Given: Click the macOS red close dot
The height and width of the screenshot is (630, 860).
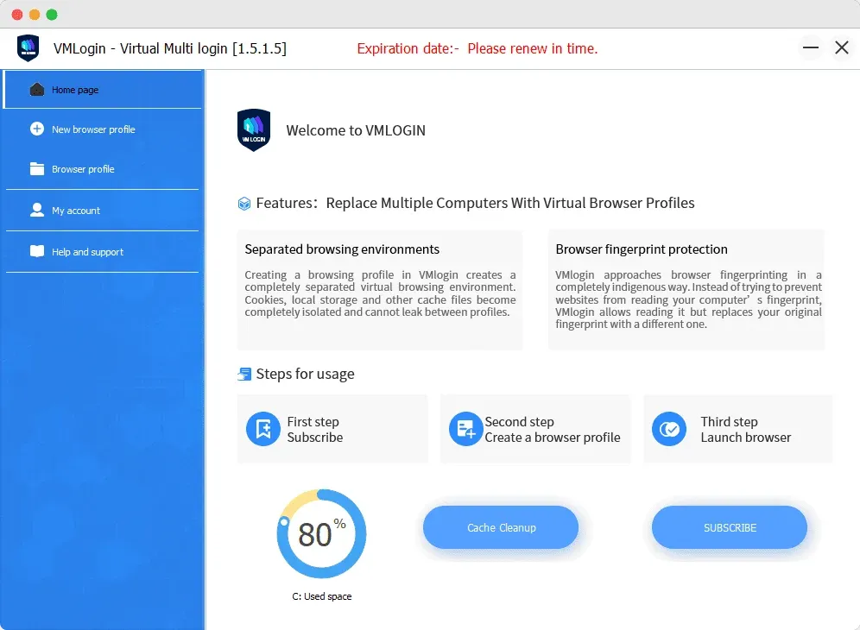Looking at the screenshot, I should [17, 15].
